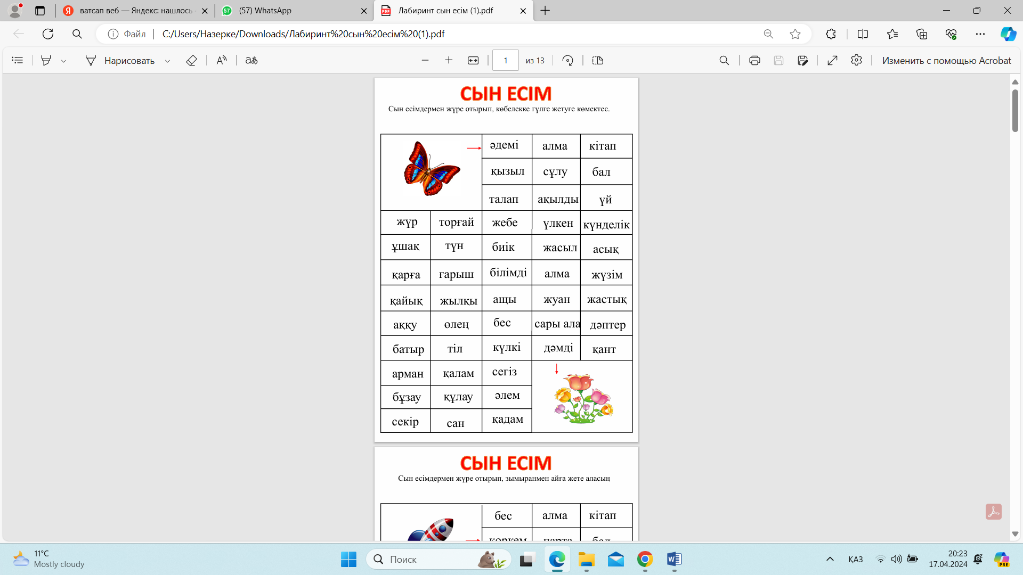
Task: Open the Windows Start menu
Action: click(x=348, y=559)
